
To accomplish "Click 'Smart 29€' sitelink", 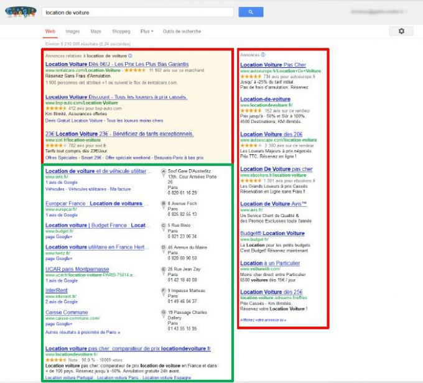I will tap(91, 157).
